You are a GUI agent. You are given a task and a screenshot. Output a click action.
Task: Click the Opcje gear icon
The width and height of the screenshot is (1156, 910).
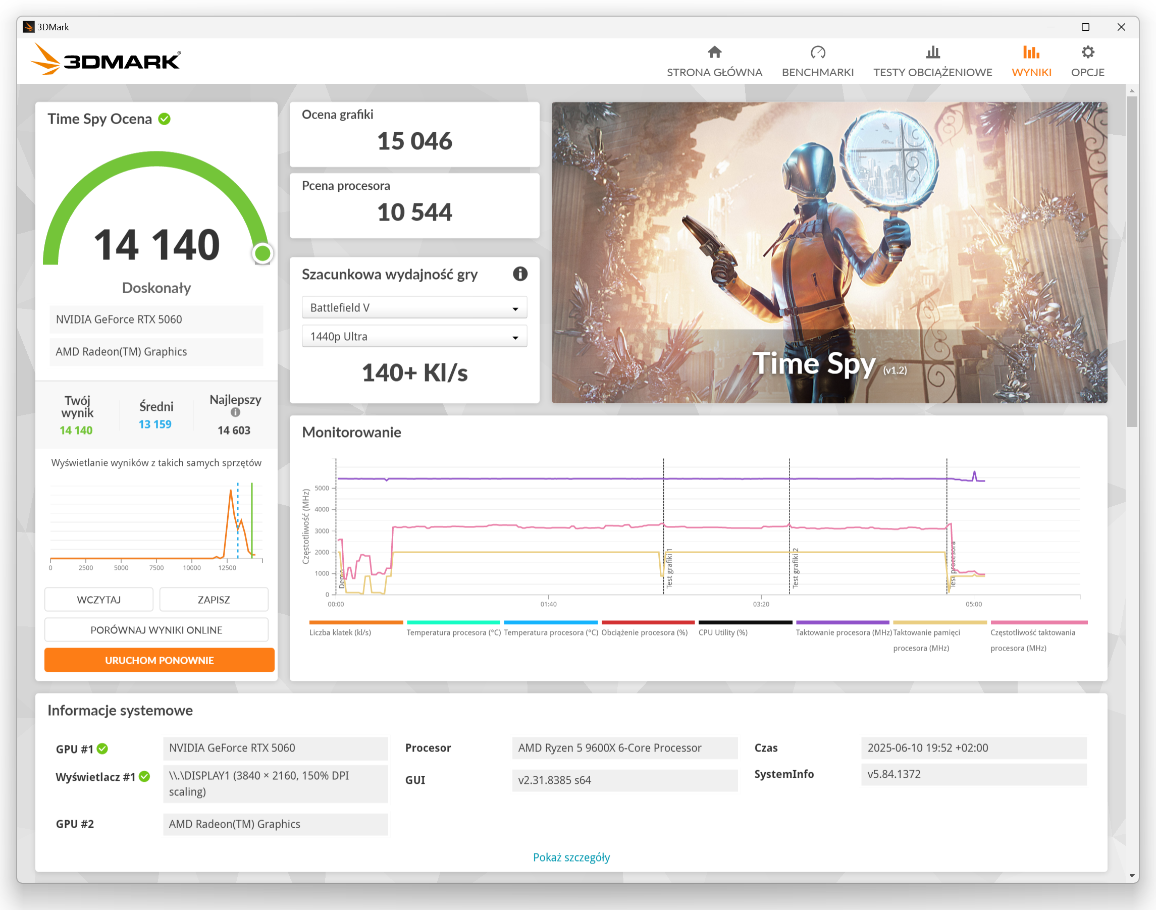click(1088, 52)
